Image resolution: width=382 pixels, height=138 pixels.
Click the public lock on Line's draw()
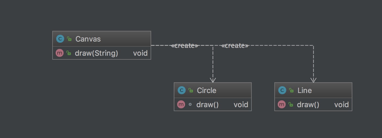tap(291, 105)
